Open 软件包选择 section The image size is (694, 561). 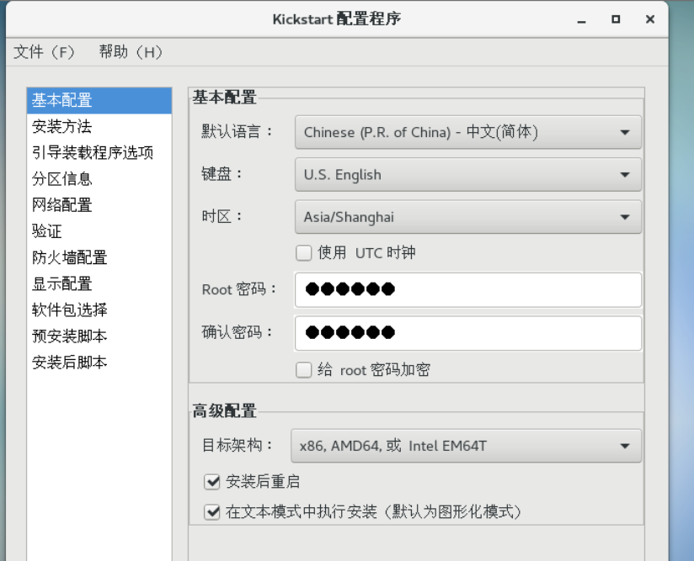pos(99,310)
